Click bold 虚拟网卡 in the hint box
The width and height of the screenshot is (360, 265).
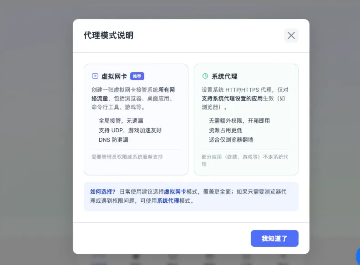(x=175, y=192)
